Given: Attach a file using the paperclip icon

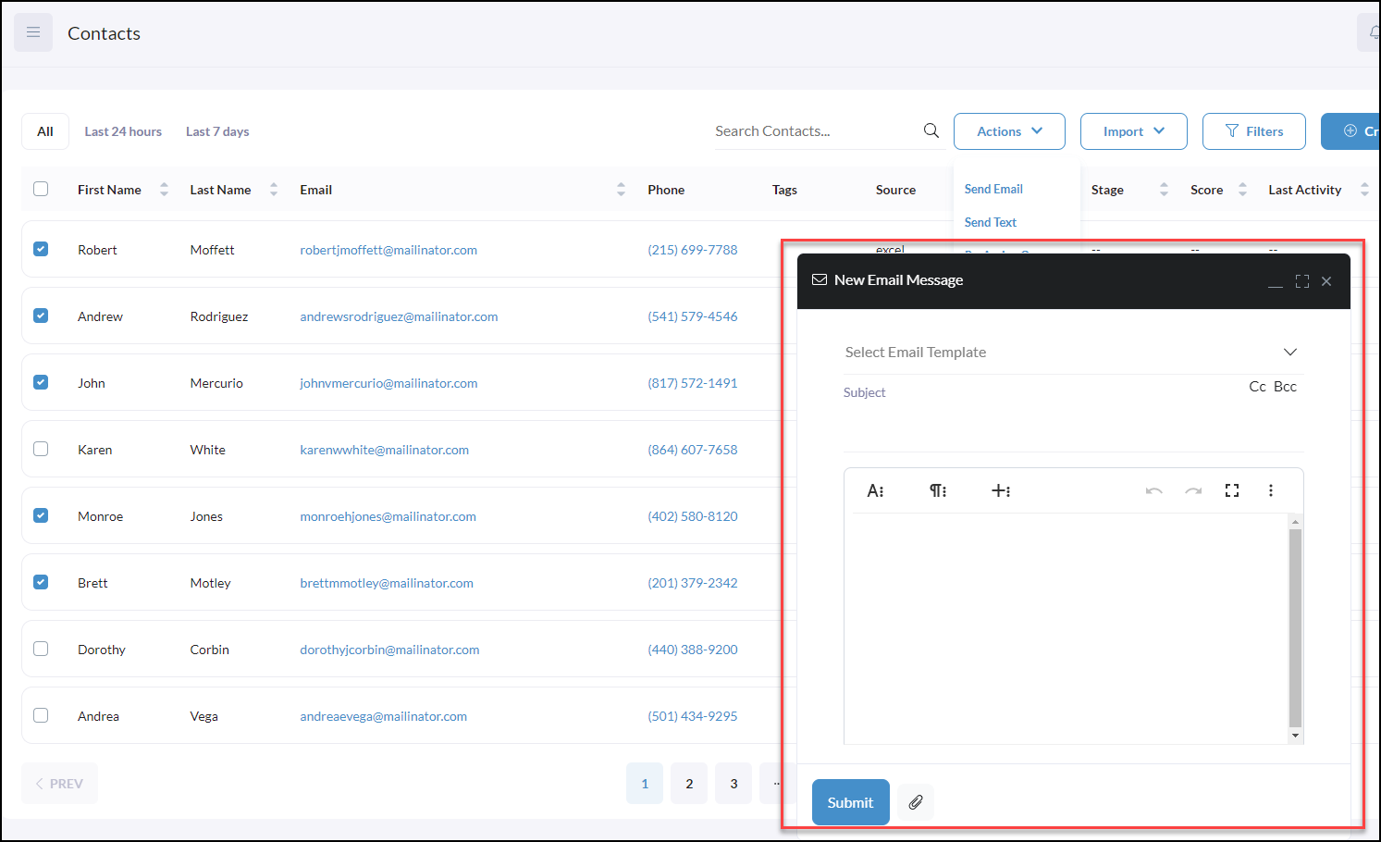Looking at the screenshot, I should [915, 801].
